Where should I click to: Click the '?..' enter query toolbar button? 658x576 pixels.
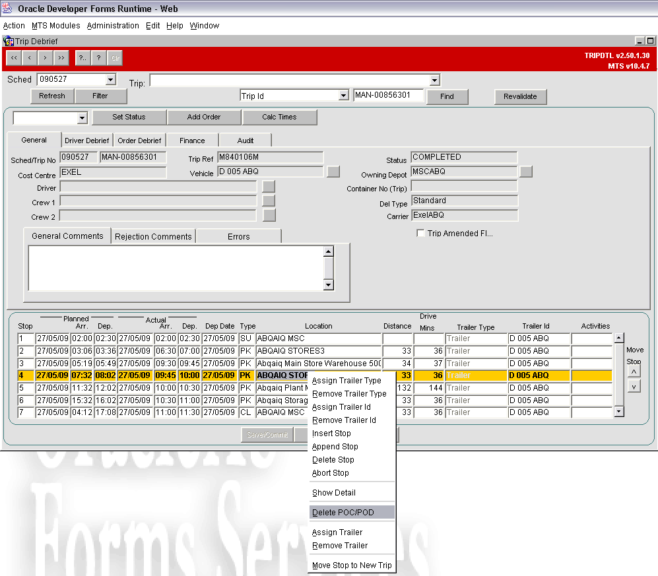[82, 58]
